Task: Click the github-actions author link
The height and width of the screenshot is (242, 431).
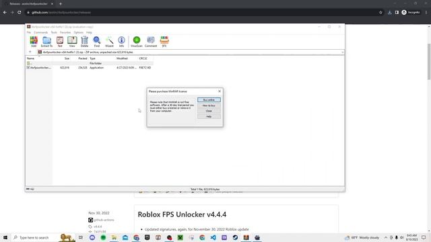Action: click(104, 220)
